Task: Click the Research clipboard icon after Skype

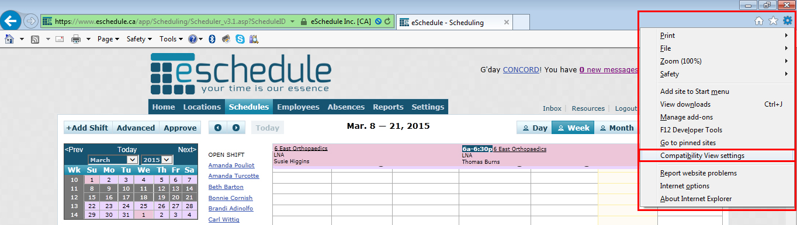Action: click(x=254, y=39)
